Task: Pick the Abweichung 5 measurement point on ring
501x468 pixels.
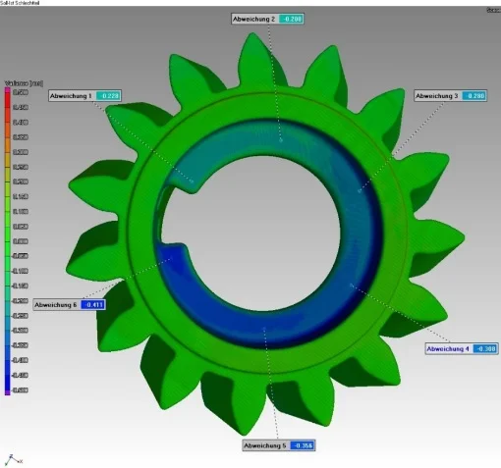Action: (264, 328)
